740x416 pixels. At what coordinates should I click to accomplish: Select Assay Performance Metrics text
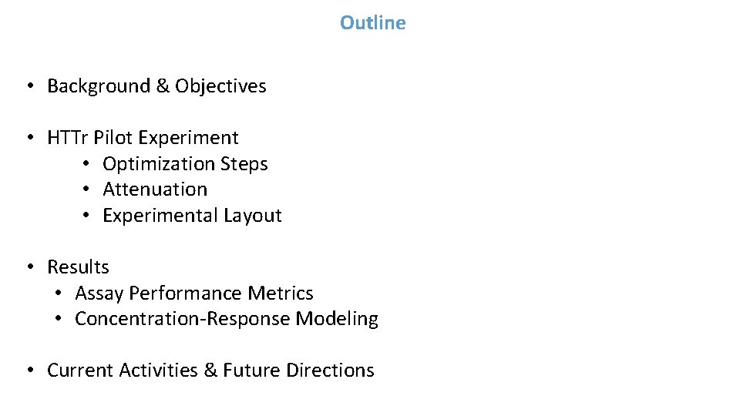tap(194, 294)
